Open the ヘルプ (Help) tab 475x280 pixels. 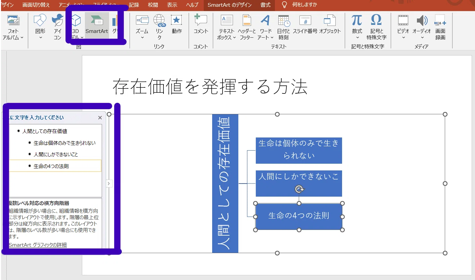coord(192,5)
